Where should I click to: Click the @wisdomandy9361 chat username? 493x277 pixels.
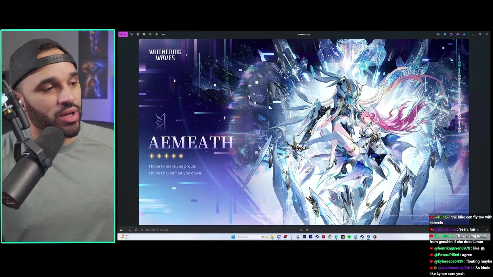click(455, 268)
